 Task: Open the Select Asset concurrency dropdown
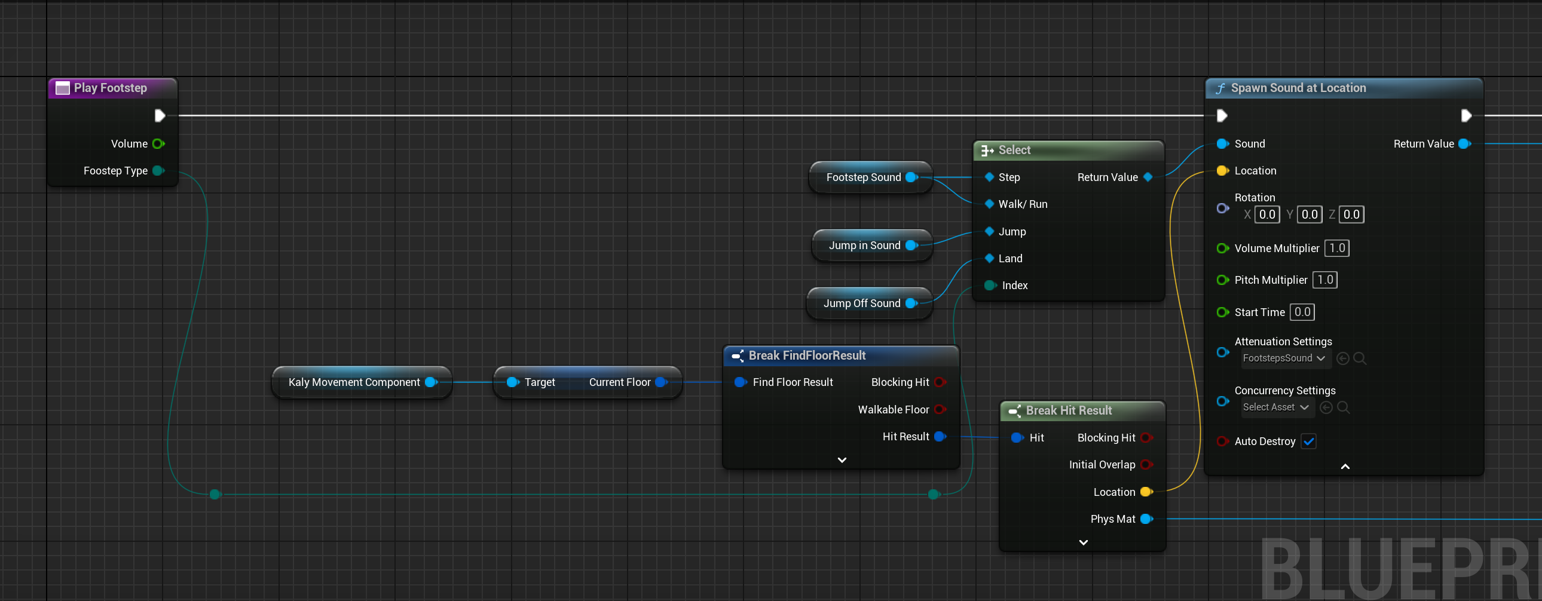pos(1275,407)
